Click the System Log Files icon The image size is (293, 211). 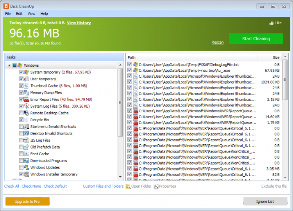26,106
